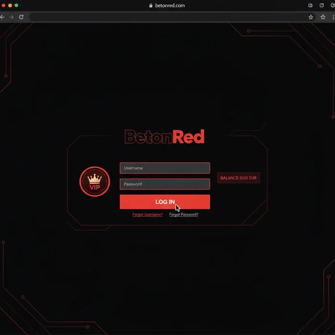This screenshot has height=335, width=335.
Task: Click the padlock icon next to betonred.com
Action: tap(151, 6)
